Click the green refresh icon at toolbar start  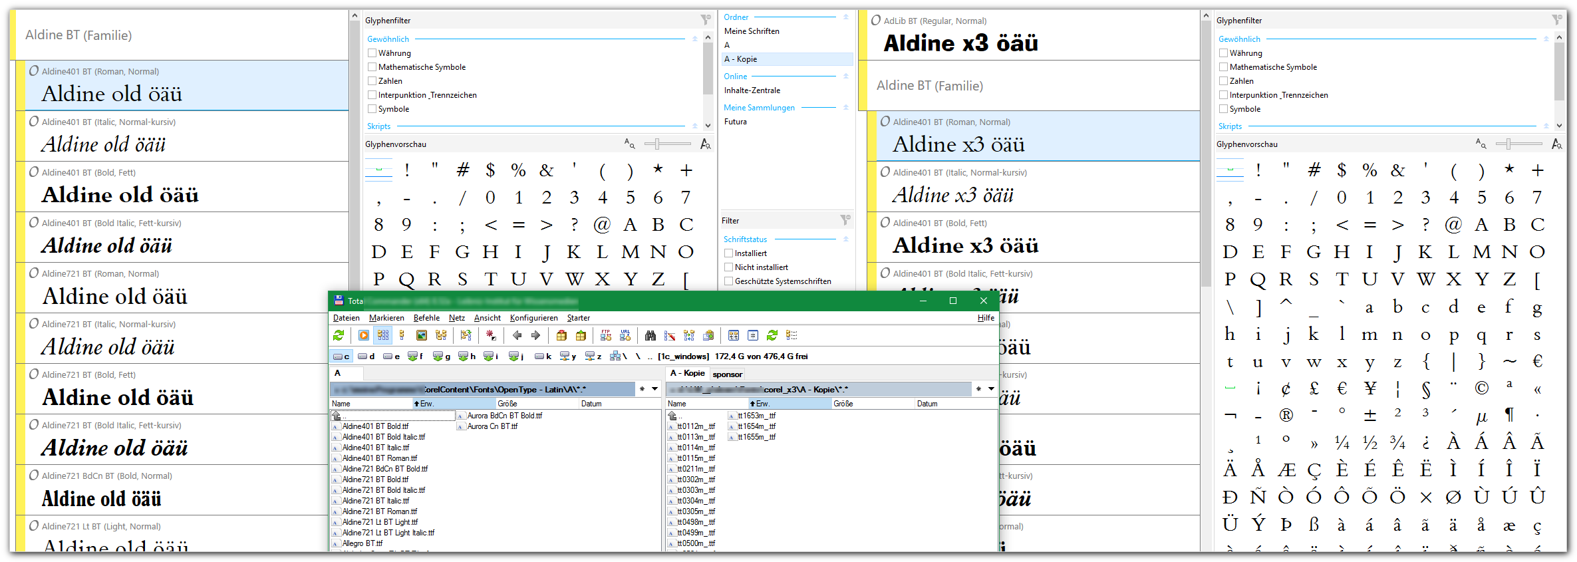click(x=339, y=335)
